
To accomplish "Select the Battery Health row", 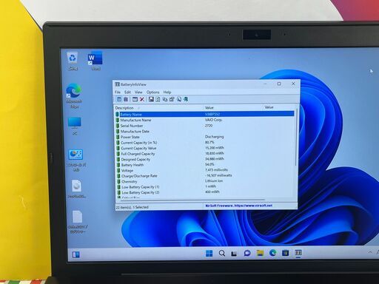I will click(x=205, y=165).
